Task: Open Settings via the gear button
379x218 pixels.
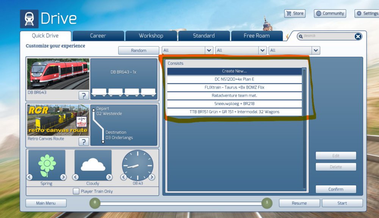Action: 367,14
